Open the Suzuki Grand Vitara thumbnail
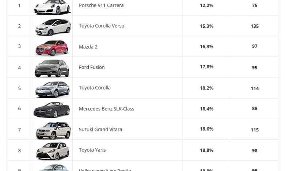 pos(52,130)
